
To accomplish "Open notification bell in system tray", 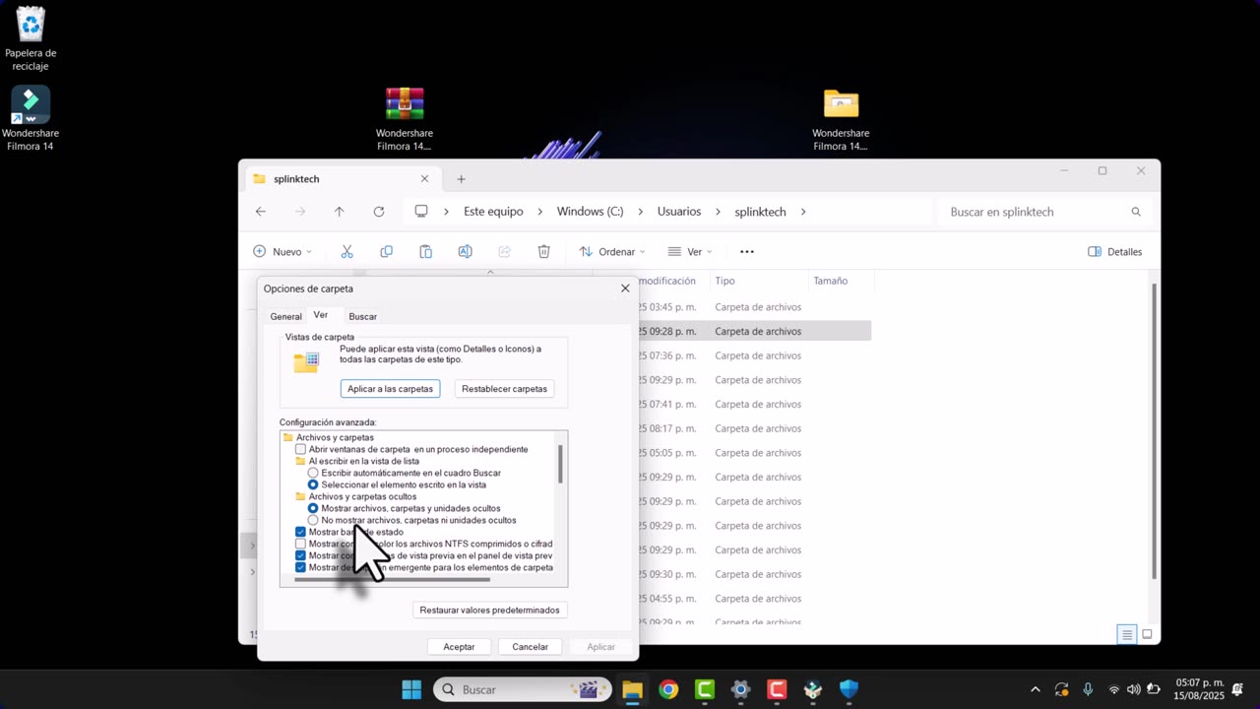I will (1237, 689).
